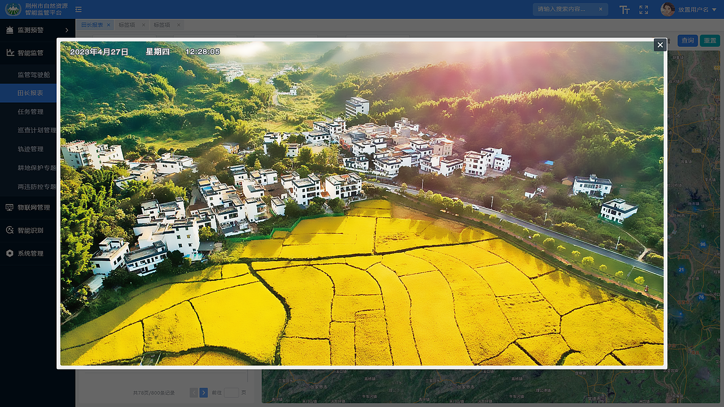Collapse the sidebar with the menu toggle icon
724x407 pixels.
(78, 10)
